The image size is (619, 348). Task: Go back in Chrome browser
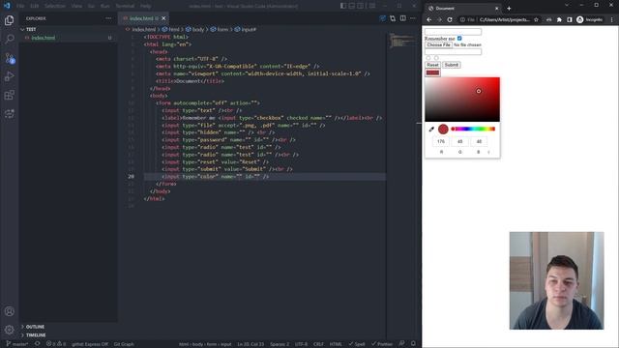(429, 19)
